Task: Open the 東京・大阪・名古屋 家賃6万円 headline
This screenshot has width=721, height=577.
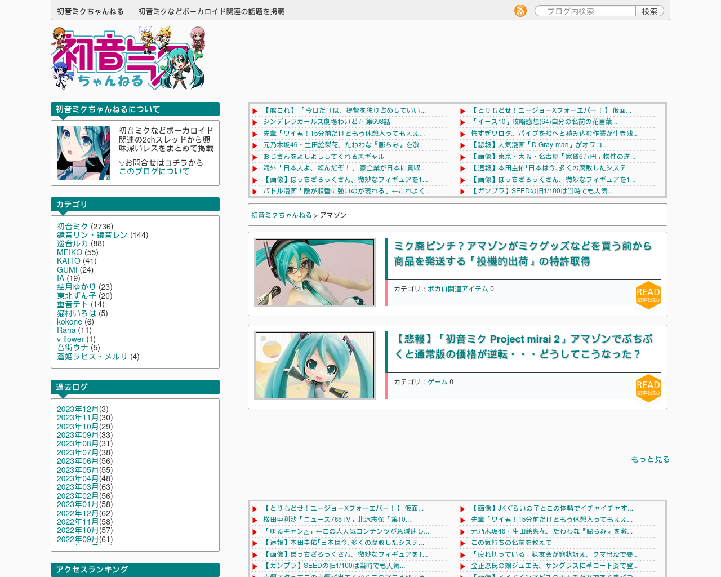Action: coord(553,157)
